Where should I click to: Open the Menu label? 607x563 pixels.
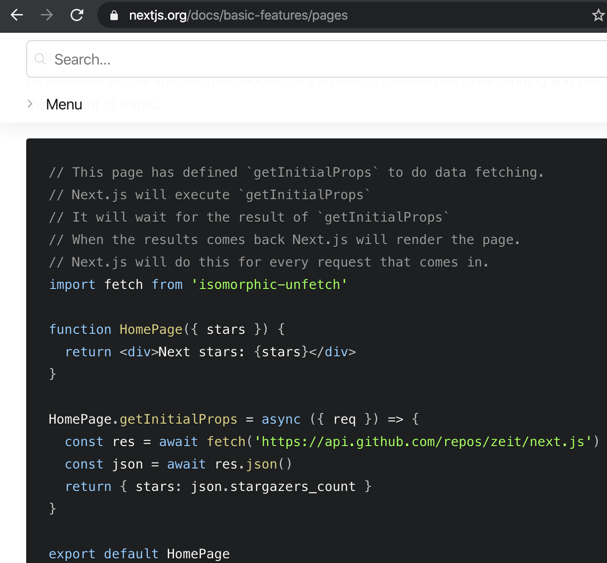point(64,104)
